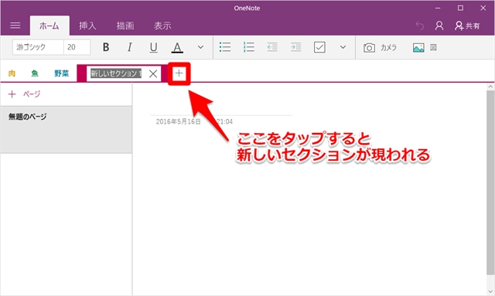Viewport: 495px width, 296px height.
Task: Click the 新しいセクション 1 name field
Action: 116,73
